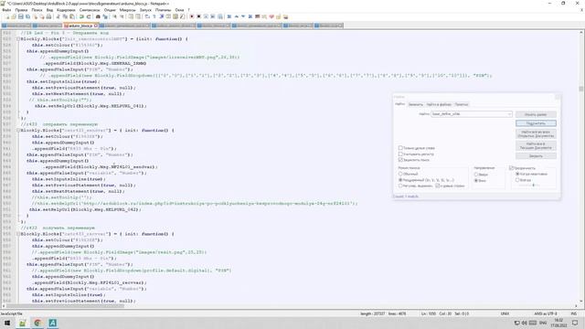585x329 pixels.
Task: Toggle the Word Wrap toolbar icon
Action: 147,16
